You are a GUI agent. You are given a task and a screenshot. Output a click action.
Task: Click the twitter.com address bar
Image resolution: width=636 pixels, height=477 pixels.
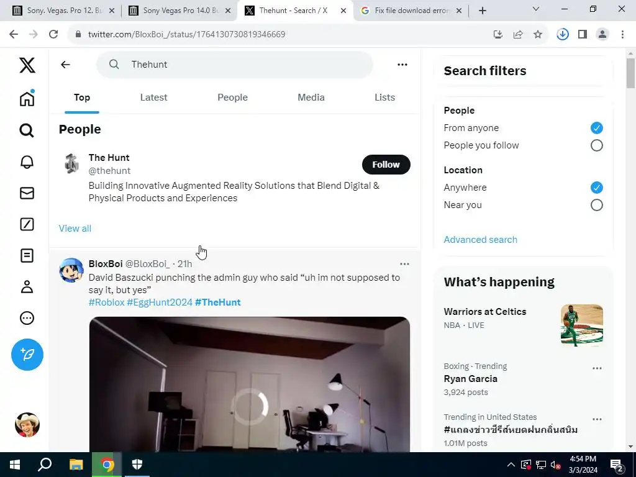pos(280,34)
